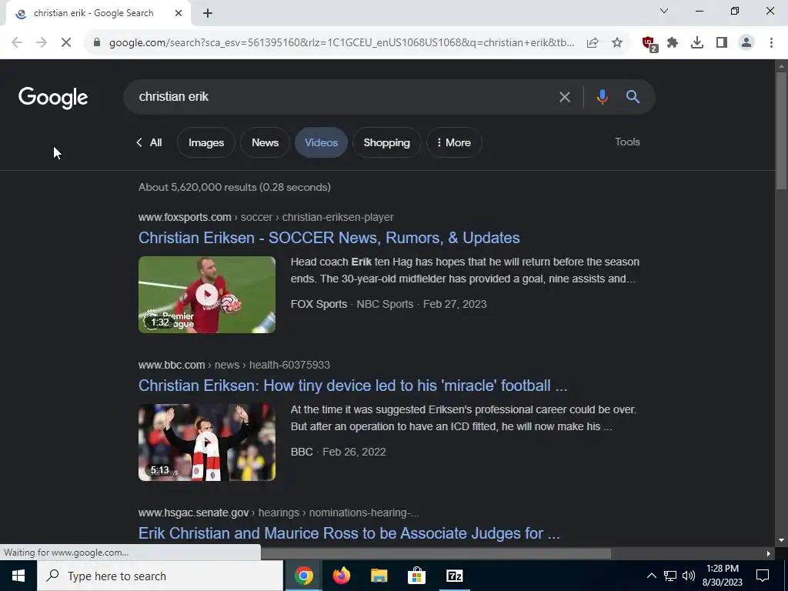Launch Firefox from the taskbar

(x=342, y=576)
